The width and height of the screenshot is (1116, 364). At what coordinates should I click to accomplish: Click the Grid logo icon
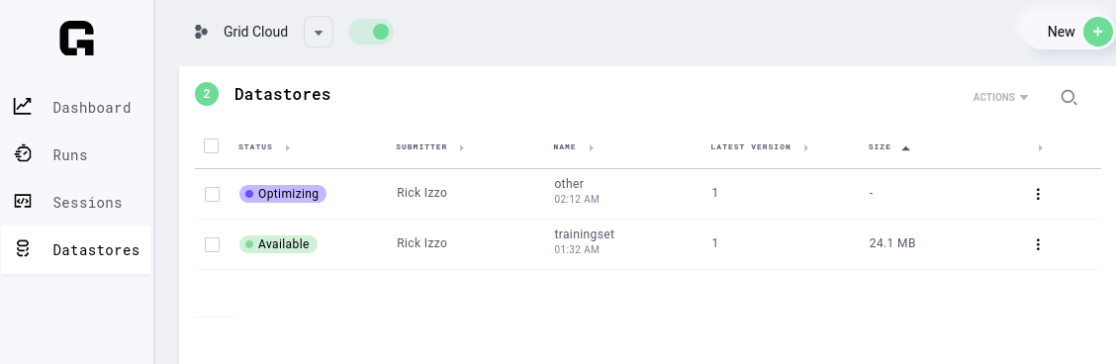click(x=77, y=39)
